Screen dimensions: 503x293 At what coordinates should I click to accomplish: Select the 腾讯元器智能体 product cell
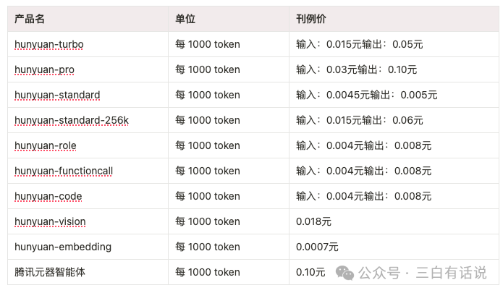click(50, 272)
